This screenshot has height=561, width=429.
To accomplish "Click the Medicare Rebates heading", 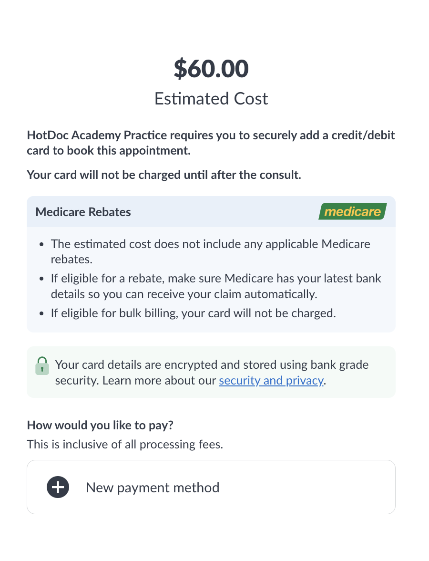I will coord(83,212).
